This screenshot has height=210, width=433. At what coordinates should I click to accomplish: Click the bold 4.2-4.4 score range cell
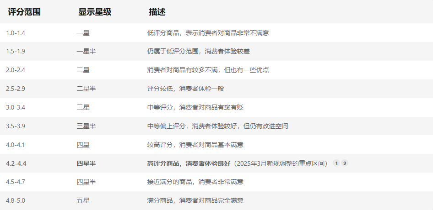(x=16, y=163)
